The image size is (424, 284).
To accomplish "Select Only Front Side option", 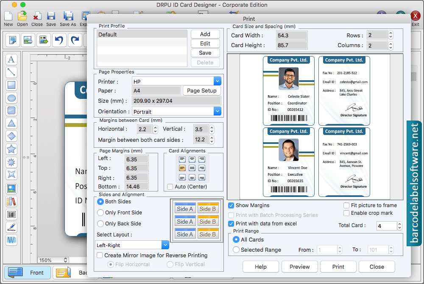I will 100,213.
